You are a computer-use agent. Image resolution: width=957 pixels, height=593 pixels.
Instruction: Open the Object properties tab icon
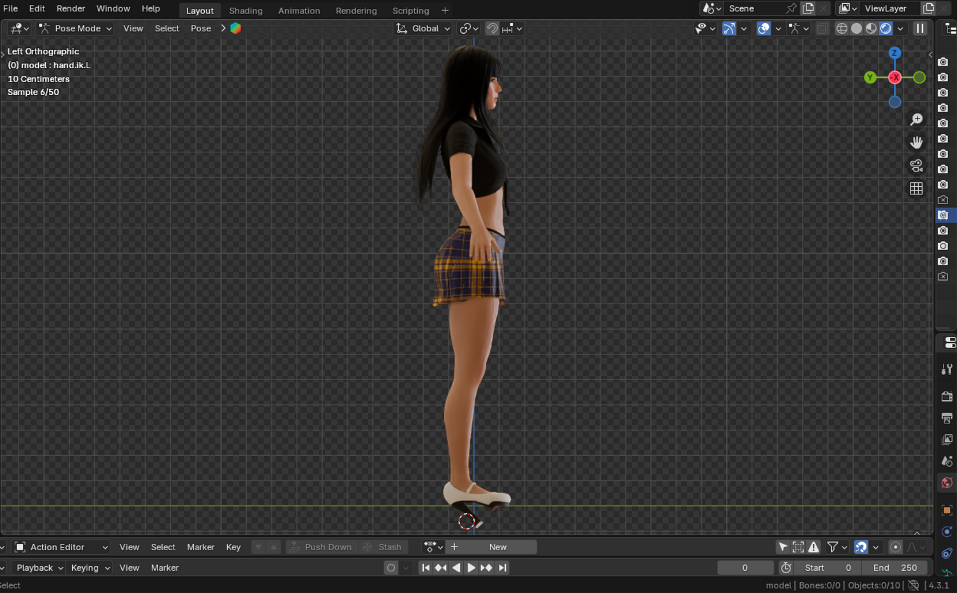947,510
